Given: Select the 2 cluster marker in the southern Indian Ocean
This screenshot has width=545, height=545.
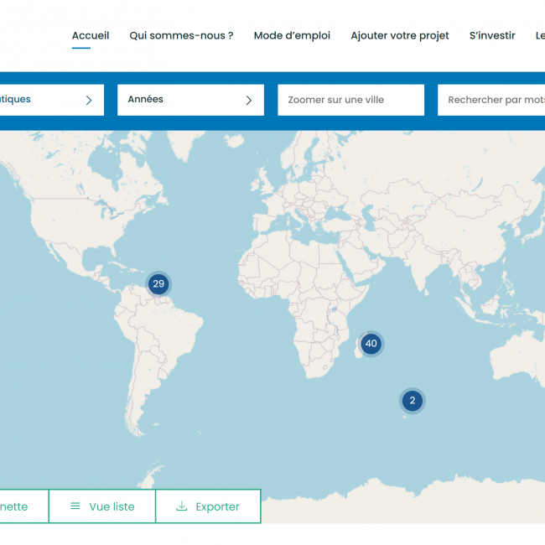Looking at the screenshot, I should point(412,401).
